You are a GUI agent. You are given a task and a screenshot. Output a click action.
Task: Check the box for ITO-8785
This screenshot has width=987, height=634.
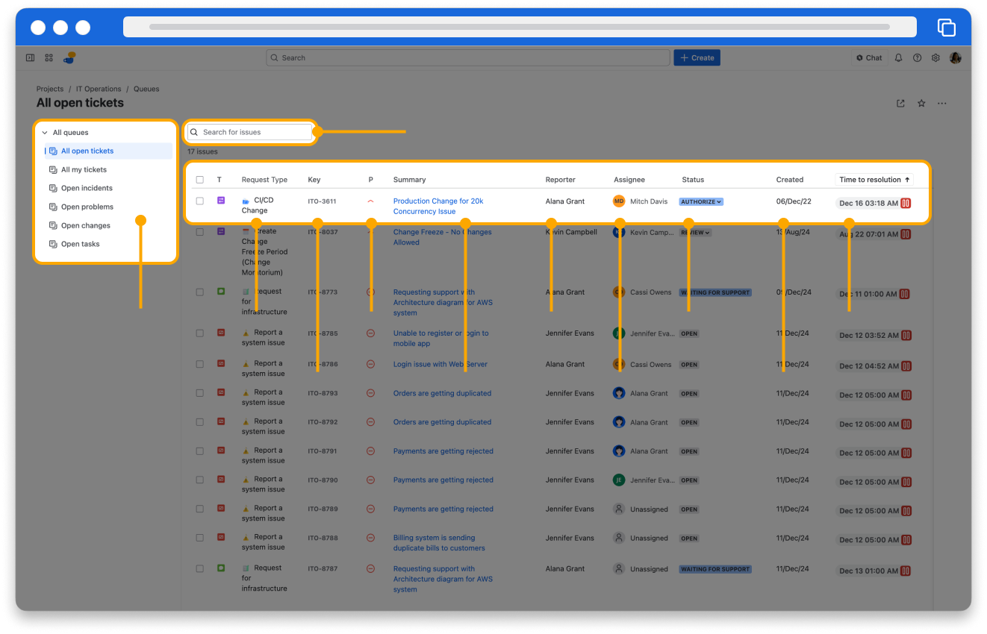[x=199, y=333]
